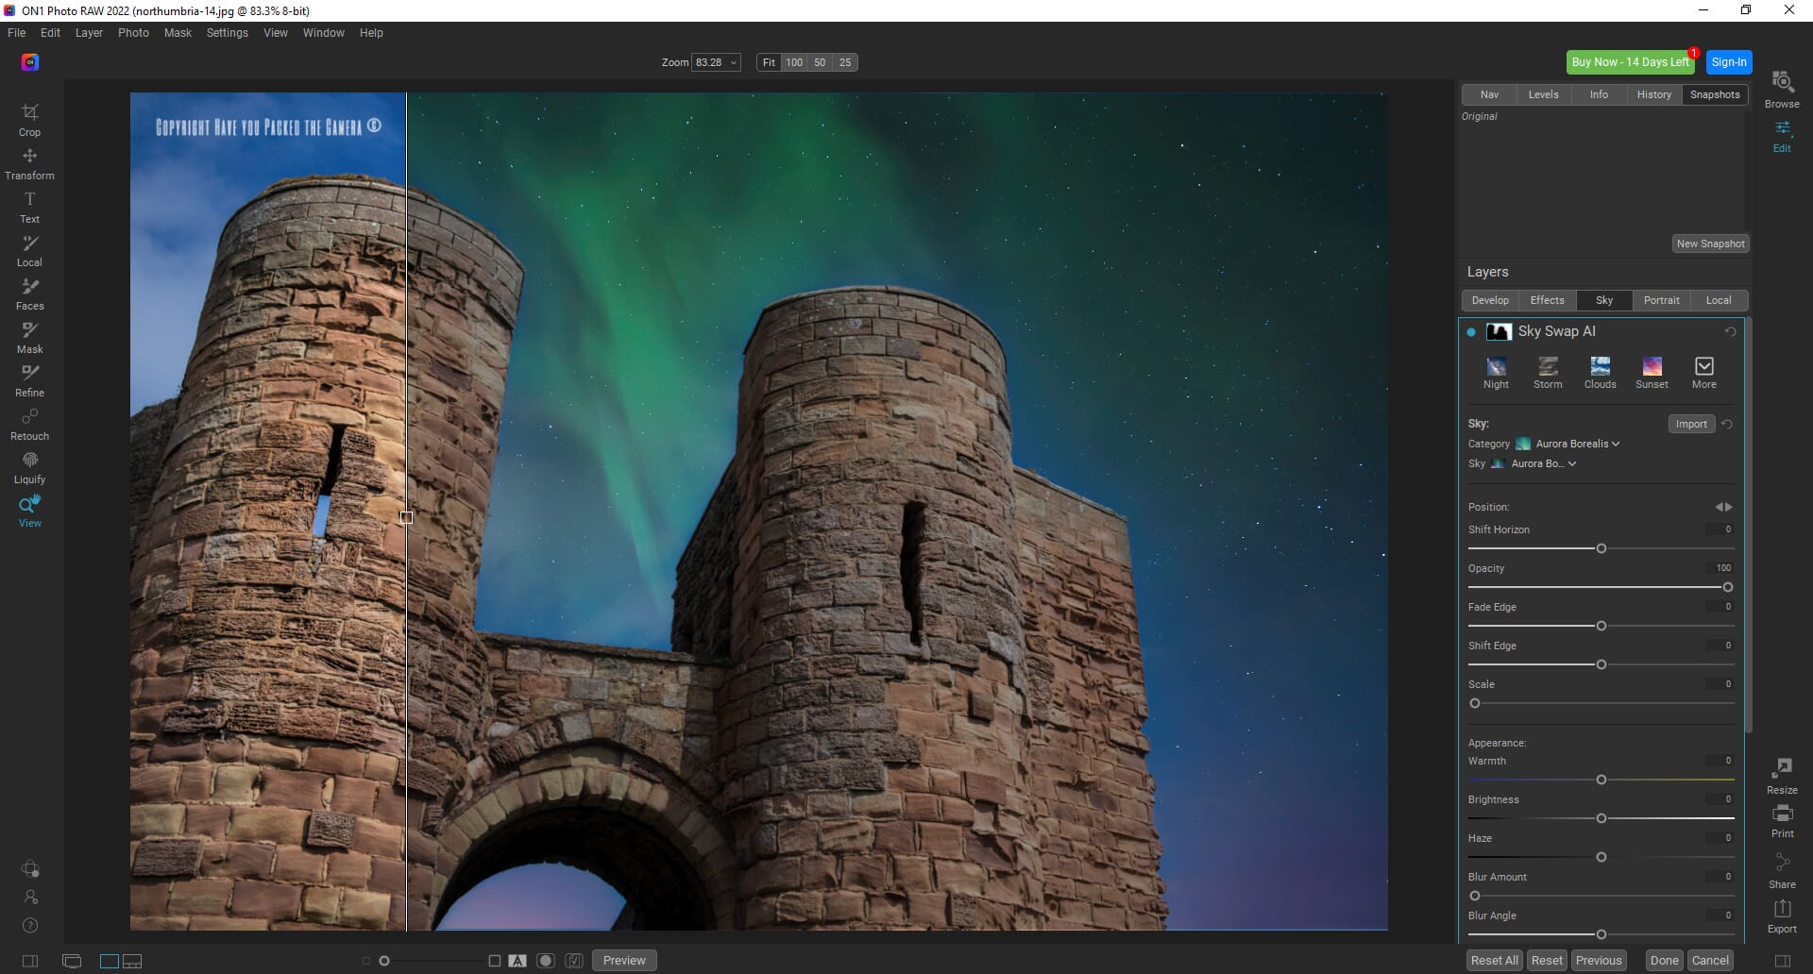Screen dimensions: 1813x974
Task: Choose the Liquify tool
Action: pyautogui.click(x=29, y=466)
